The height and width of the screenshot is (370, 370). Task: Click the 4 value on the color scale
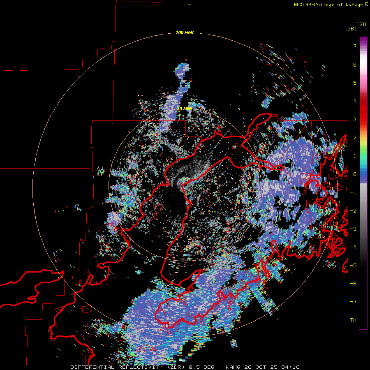click(355, 101)
